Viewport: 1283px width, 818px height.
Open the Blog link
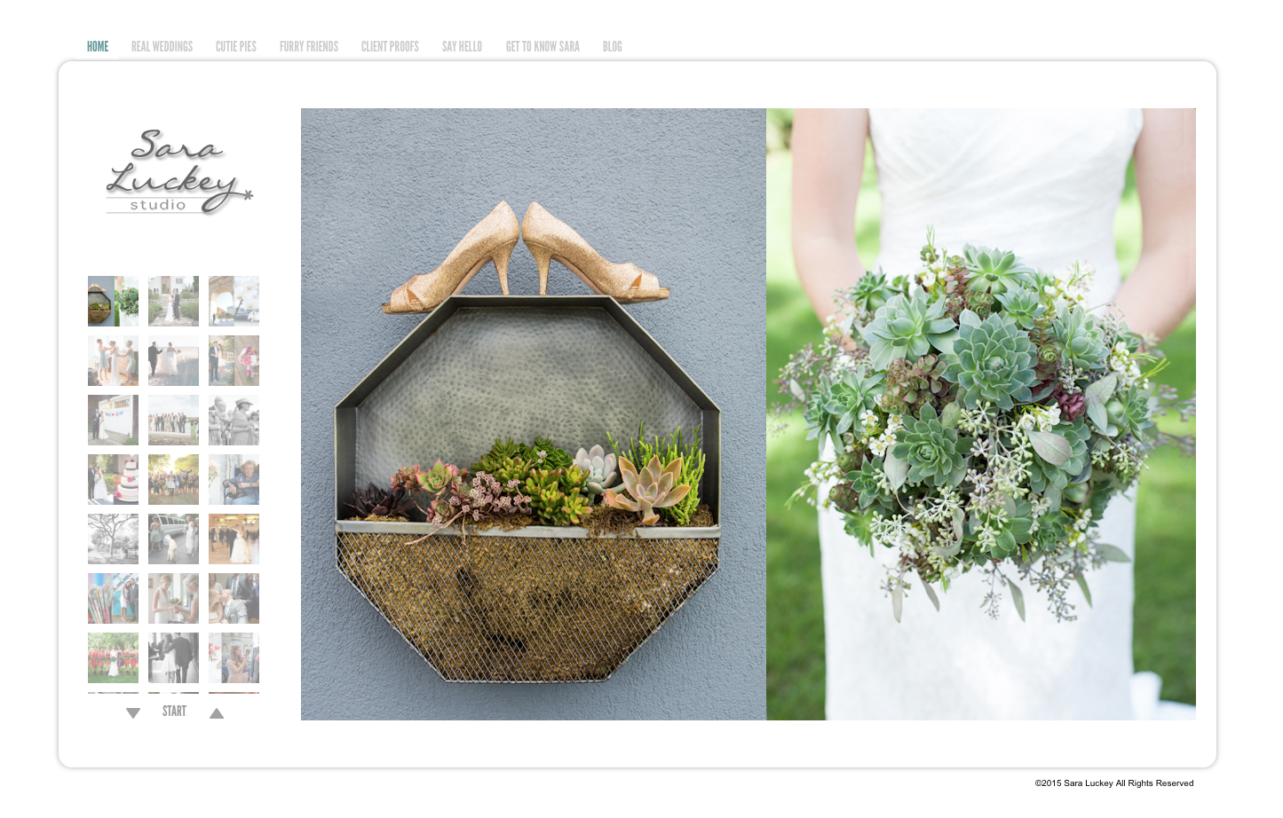pyautogui.click(x=612, y=47)
